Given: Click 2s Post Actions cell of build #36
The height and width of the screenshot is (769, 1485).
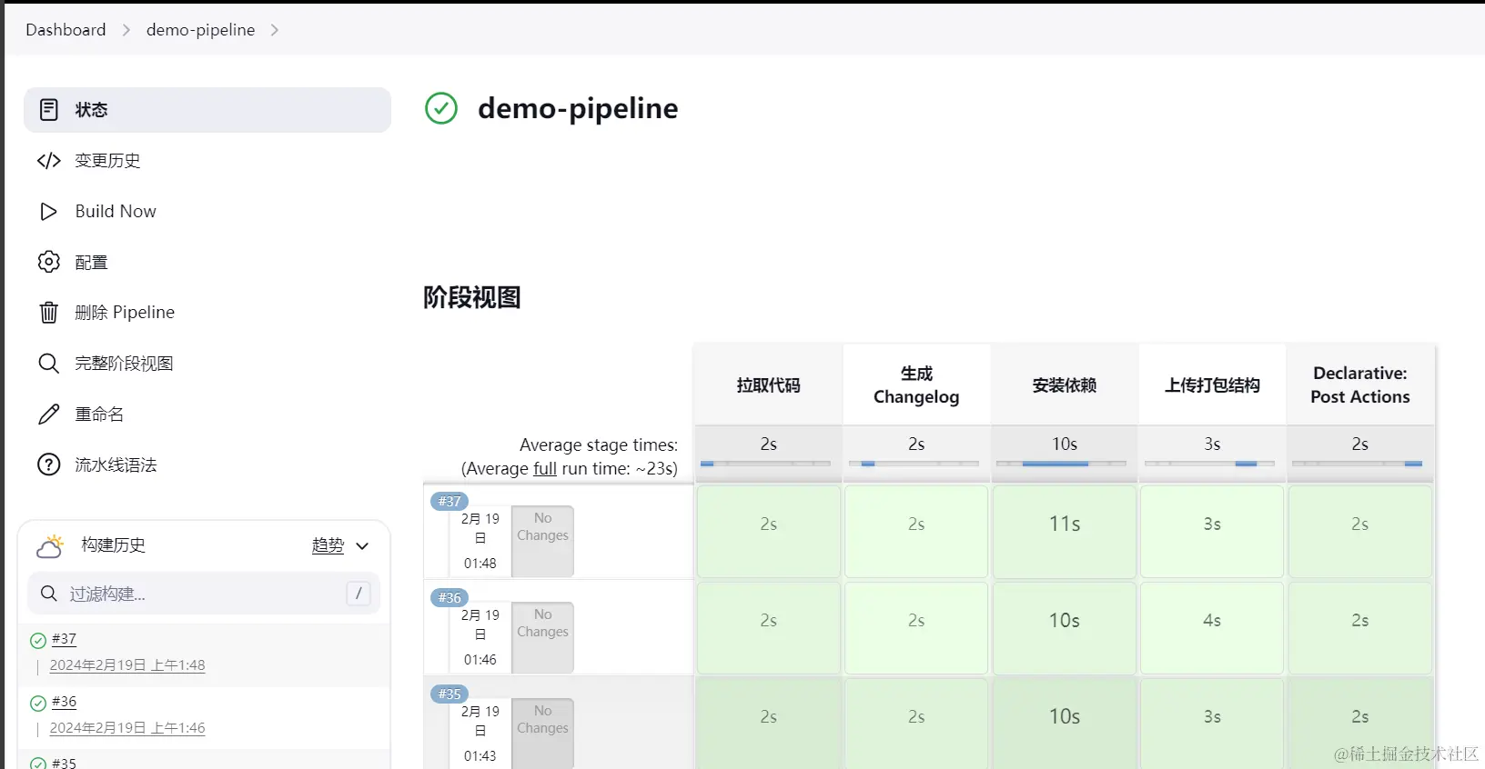Looking at the screenshot, I should click(x=1360, y=628).
